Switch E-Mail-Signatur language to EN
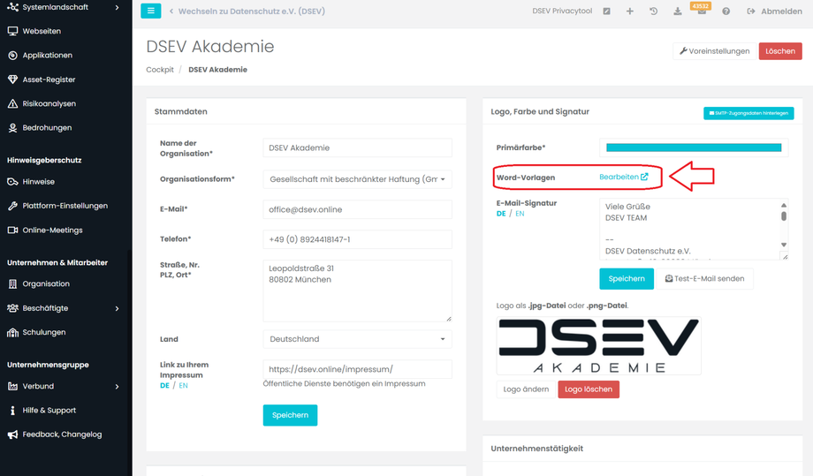The width and height of the screenshot is (813, 476). 520,214
